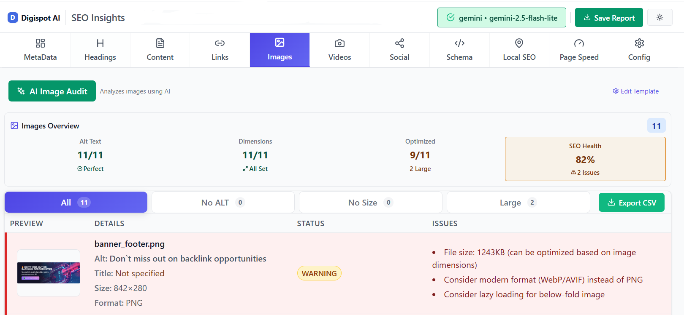This screenshot has height=315, width=684.
Task: Start the AI Image Audit
Action: 52,91
